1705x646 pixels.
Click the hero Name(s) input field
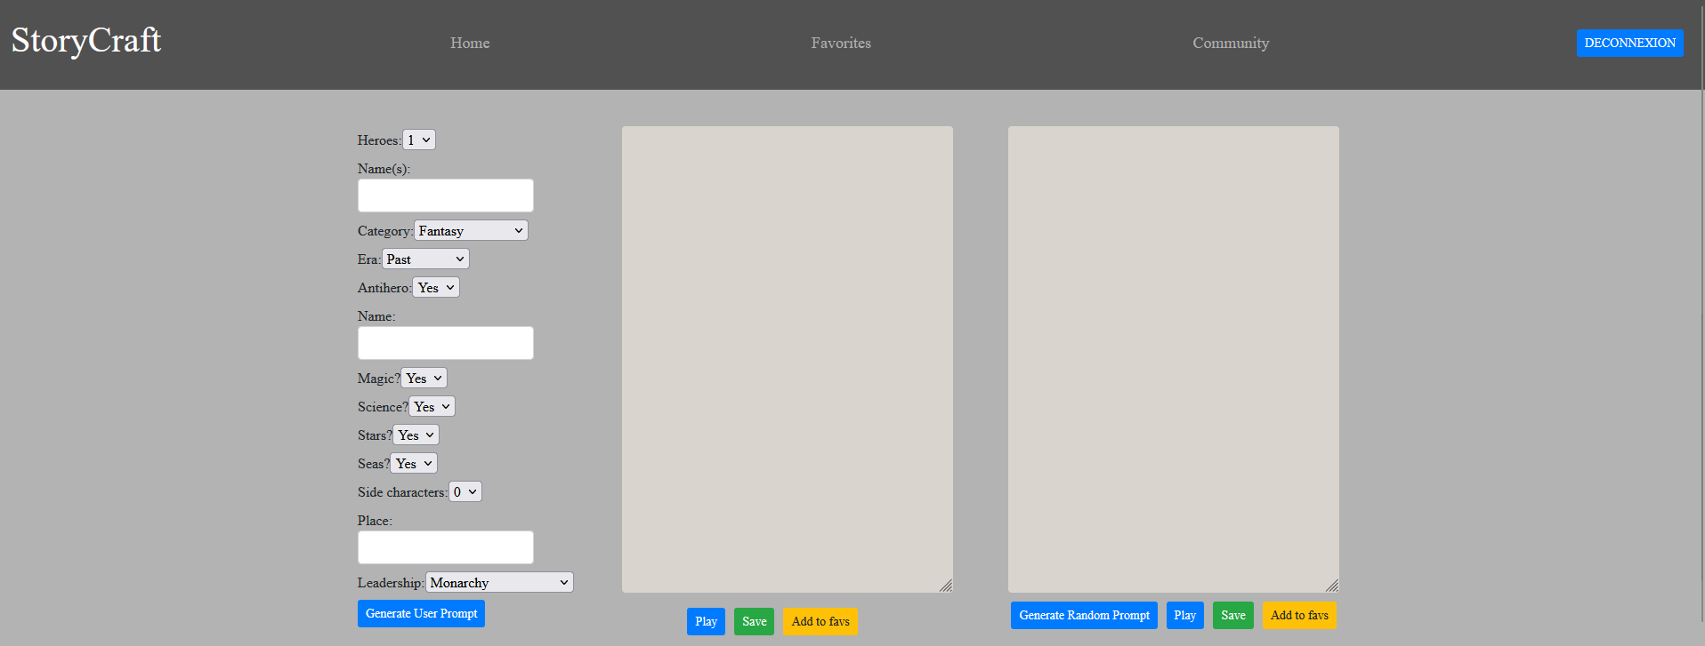(445, 195)
